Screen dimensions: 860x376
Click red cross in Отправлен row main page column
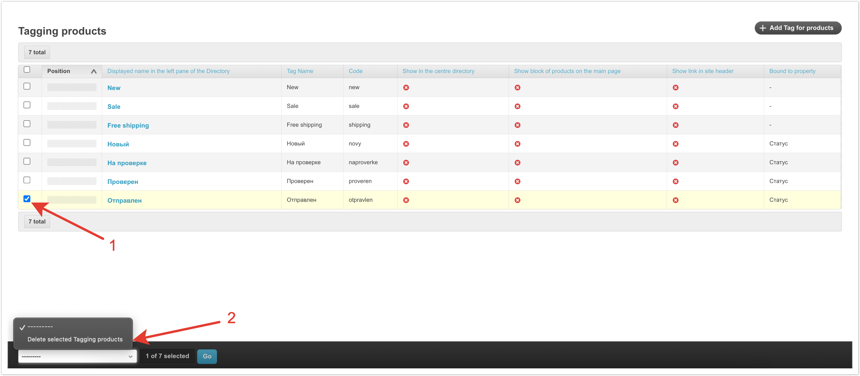point(517,200)
